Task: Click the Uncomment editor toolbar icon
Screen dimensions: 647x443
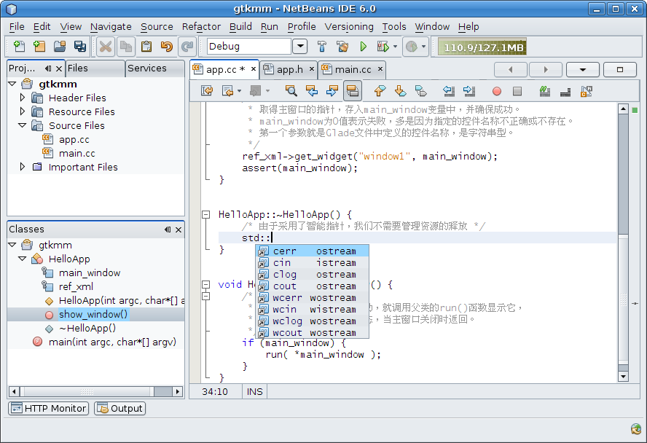Action: (x=565, y=91)
